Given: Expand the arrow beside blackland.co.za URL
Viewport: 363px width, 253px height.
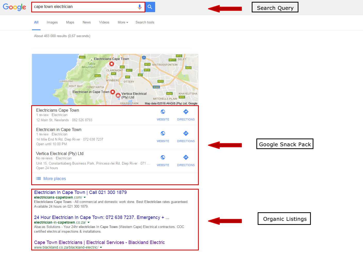Looking at the screenshot, I should [101, 247].
